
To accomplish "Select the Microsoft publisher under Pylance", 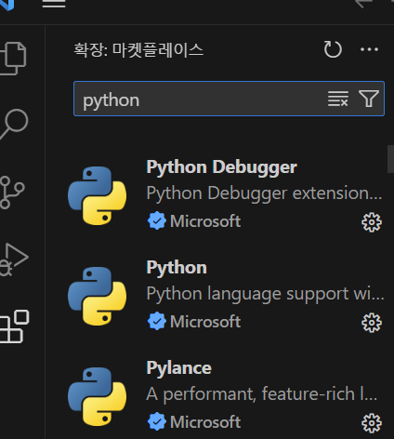I will point(205,422).
